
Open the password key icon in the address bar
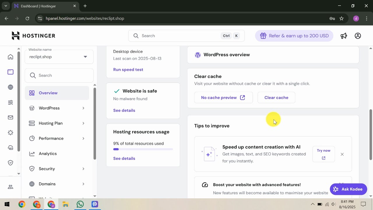pyautogui.click(x=332, y=18)
